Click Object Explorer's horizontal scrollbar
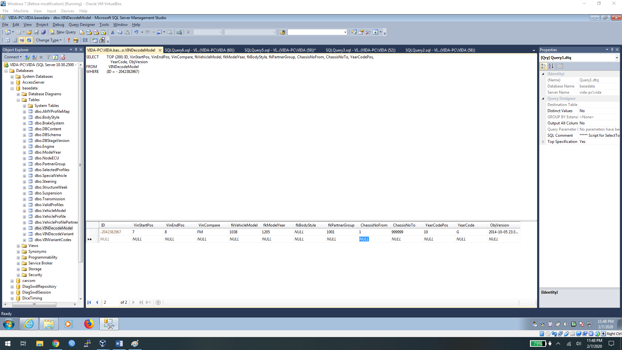This screenshot has width=622, height=350. click(34, 304)
